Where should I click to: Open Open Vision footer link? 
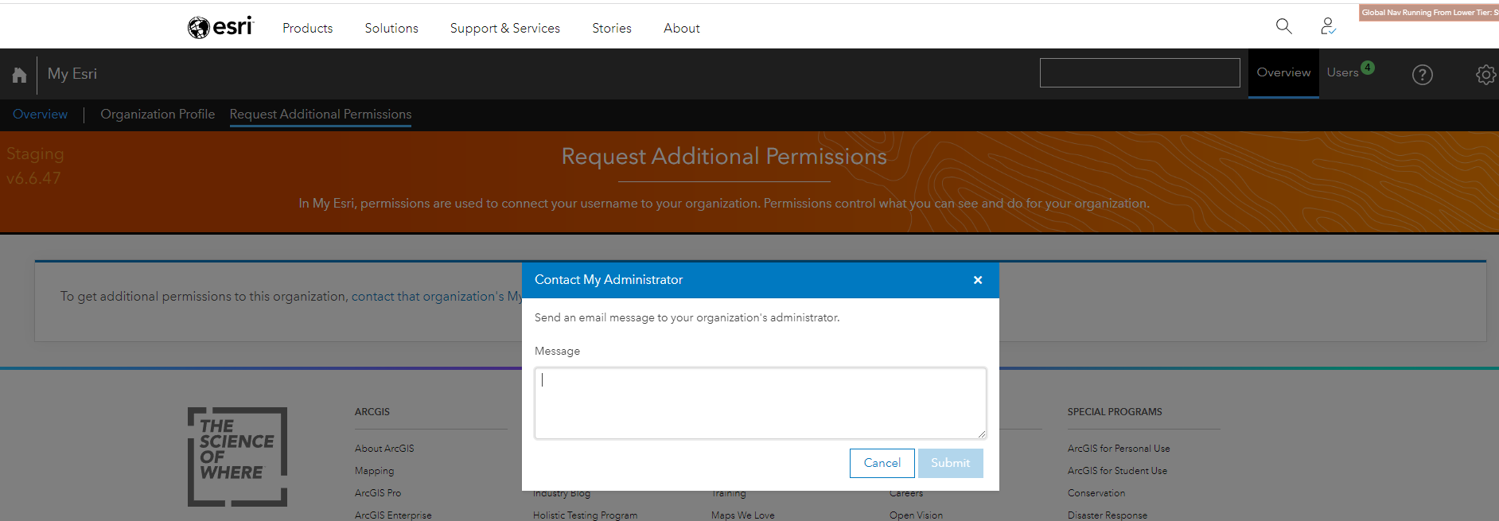pos(916,515)
